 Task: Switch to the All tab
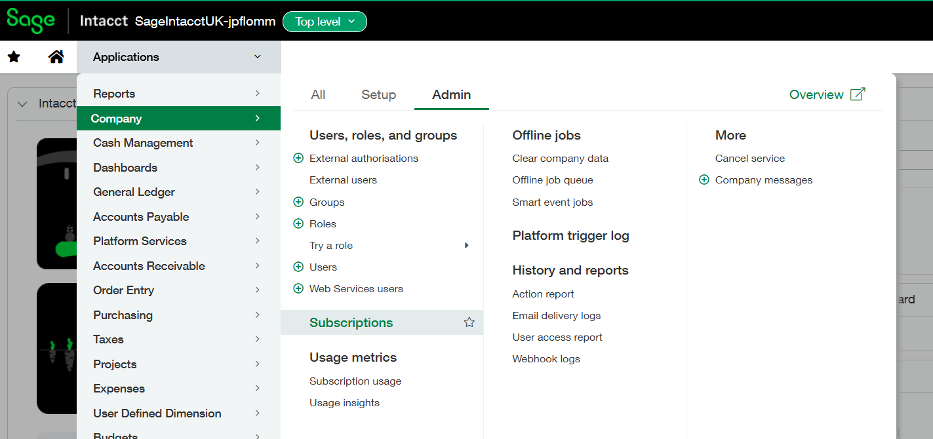(x=318, y=95)
